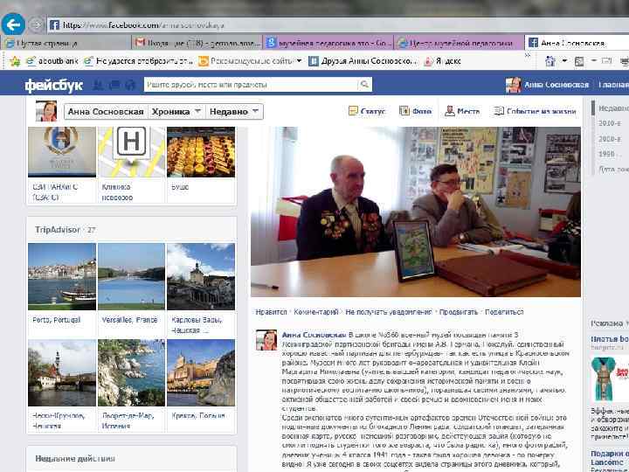The image size is (629, 472).
Task: Click the Facebook favicon in the address bar
Action: coord(54,25)
